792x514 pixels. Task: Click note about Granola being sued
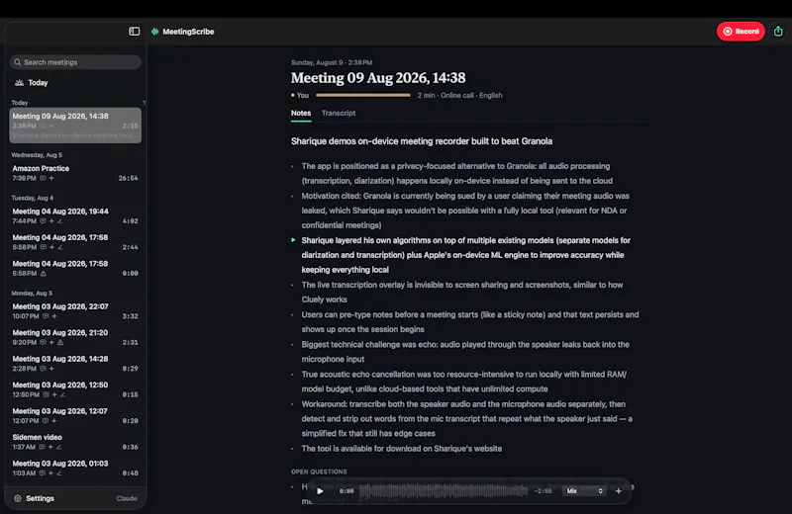(x=465, y=211)
